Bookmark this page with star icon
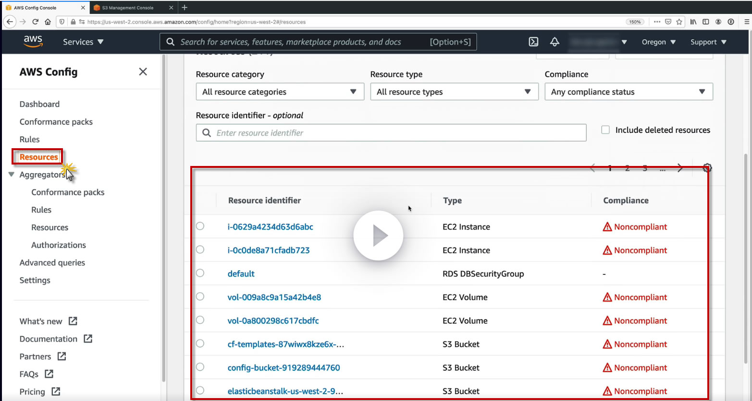The height and width of the screenshot is (401, 752). coord(679,22)
